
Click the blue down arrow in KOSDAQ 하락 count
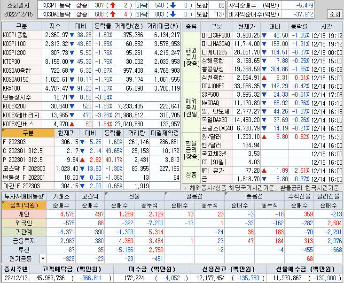(x=173, y=14)
